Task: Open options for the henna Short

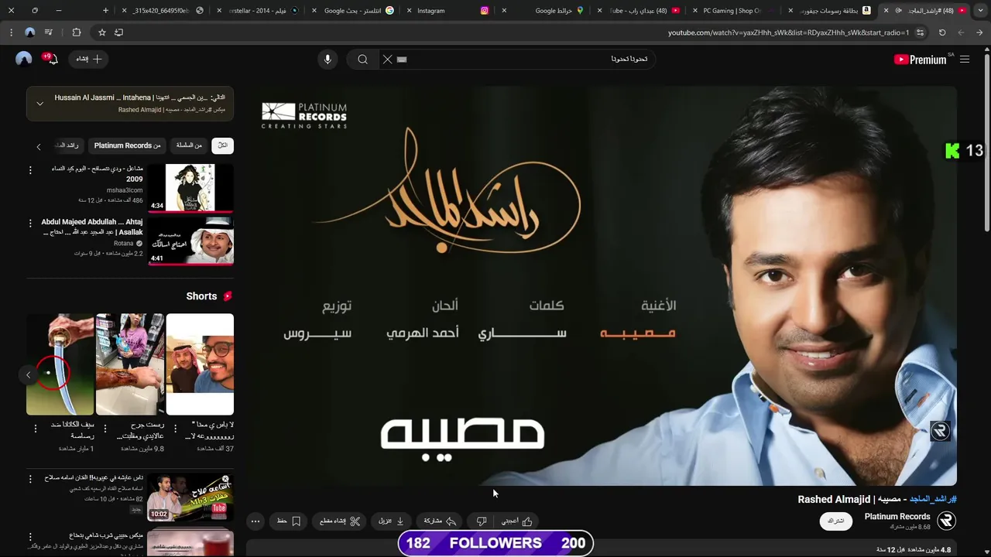Action: [106, 428]
